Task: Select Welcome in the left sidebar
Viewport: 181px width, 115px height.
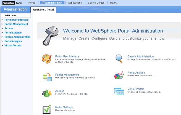Action: pyautogui.click(x=10, y=15)
